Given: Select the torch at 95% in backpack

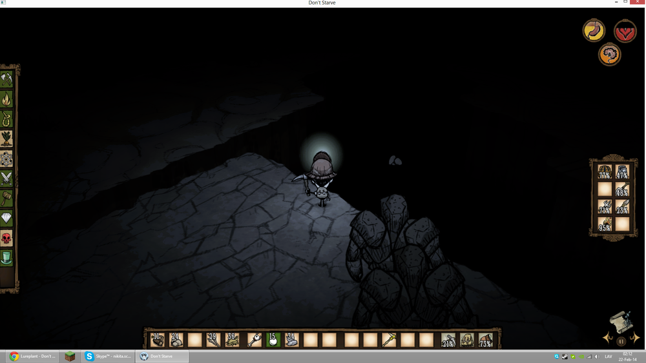Looking at the screenshot, I should (x=605, y=224).
